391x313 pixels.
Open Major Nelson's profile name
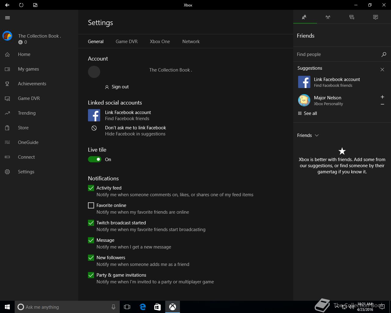click(x=327, y=98)
